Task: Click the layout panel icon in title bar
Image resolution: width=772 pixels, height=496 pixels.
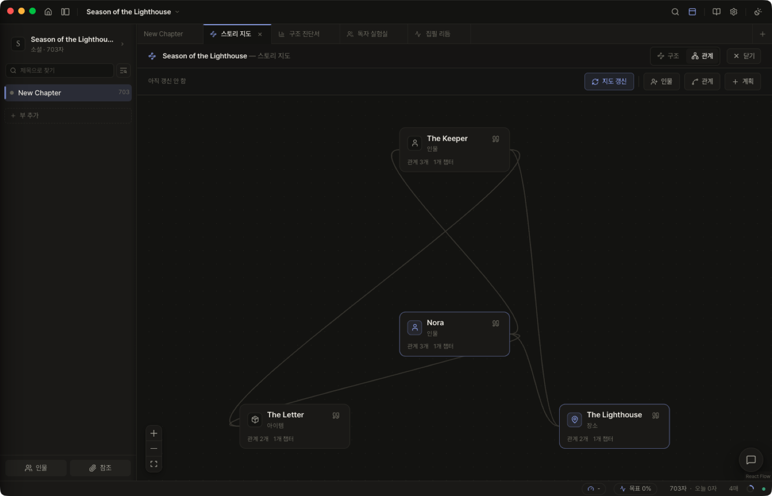Action: 692,12
